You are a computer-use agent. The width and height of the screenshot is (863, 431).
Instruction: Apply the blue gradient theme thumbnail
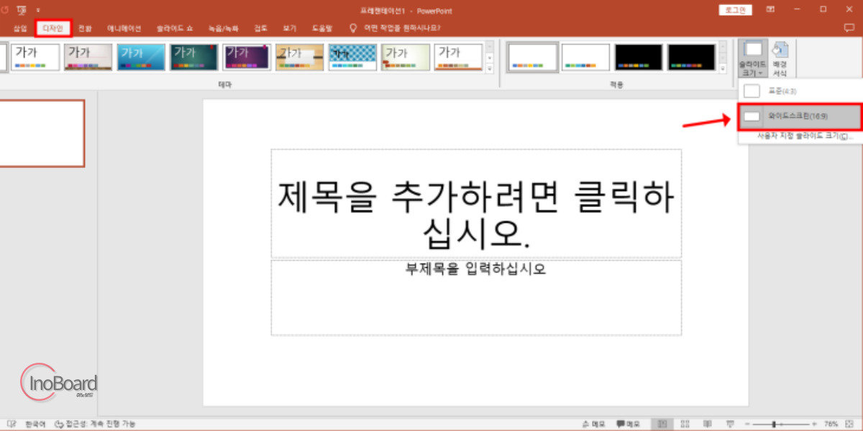click(141, 57)
